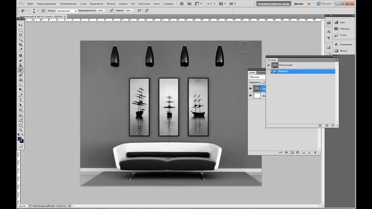This screenshot has width=372, height=209.
Task: Hide the bottom white layer via eye icon
Action: pyautogui.click(x=251, y=96)
